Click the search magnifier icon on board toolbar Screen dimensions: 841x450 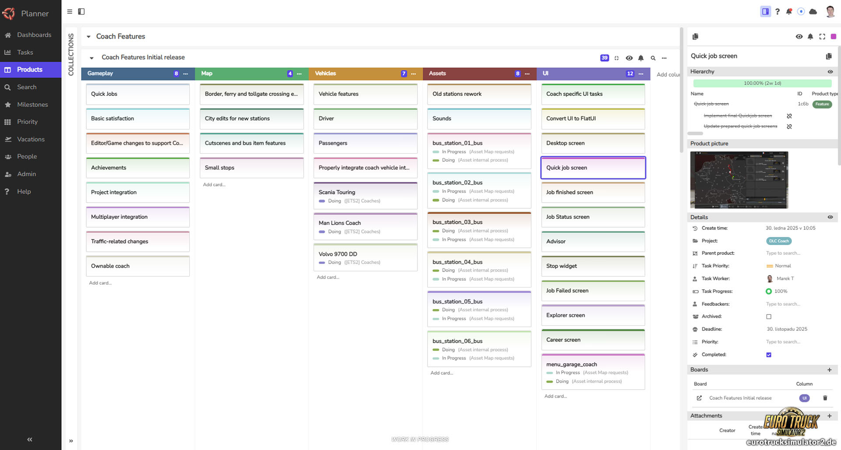click(653, 58)
